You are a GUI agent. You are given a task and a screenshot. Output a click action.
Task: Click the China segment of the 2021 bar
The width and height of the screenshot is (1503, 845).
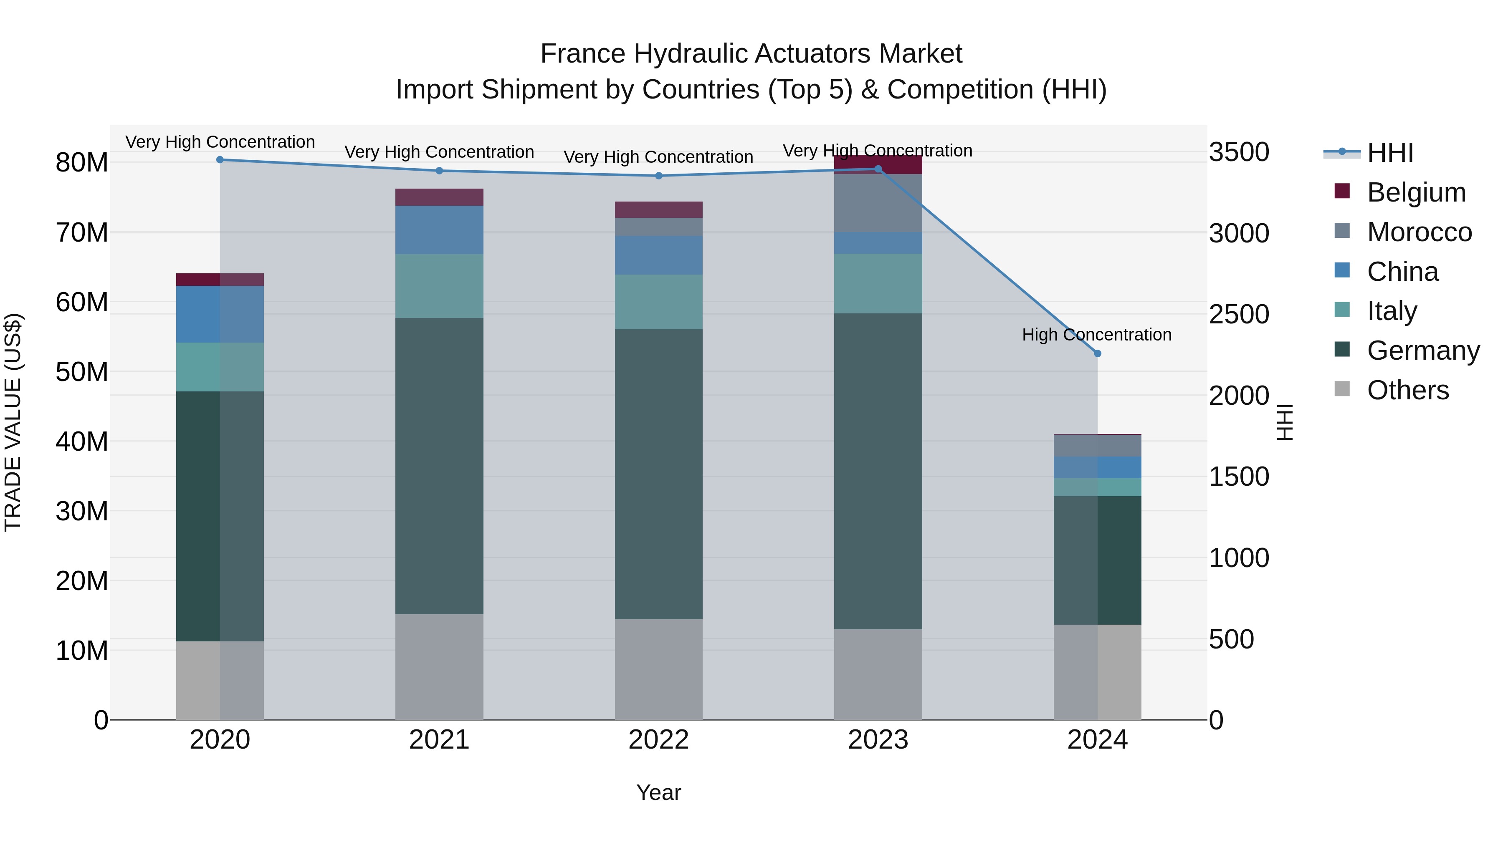[439, 230]
